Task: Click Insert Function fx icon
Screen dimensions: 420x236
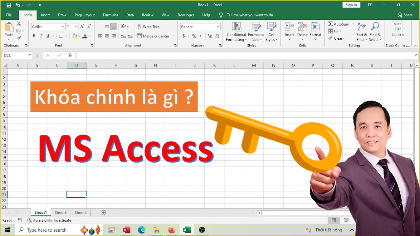Action: coord(70,55)
